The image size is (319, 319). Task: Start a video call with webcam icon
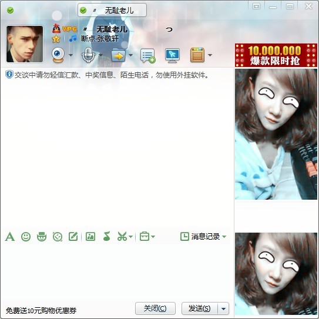(x=58, y=55)
